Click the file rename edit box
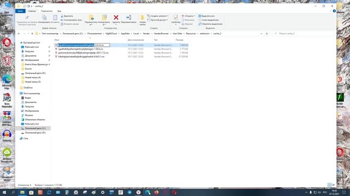Screen dimensions: 350x196 [84, 45]
